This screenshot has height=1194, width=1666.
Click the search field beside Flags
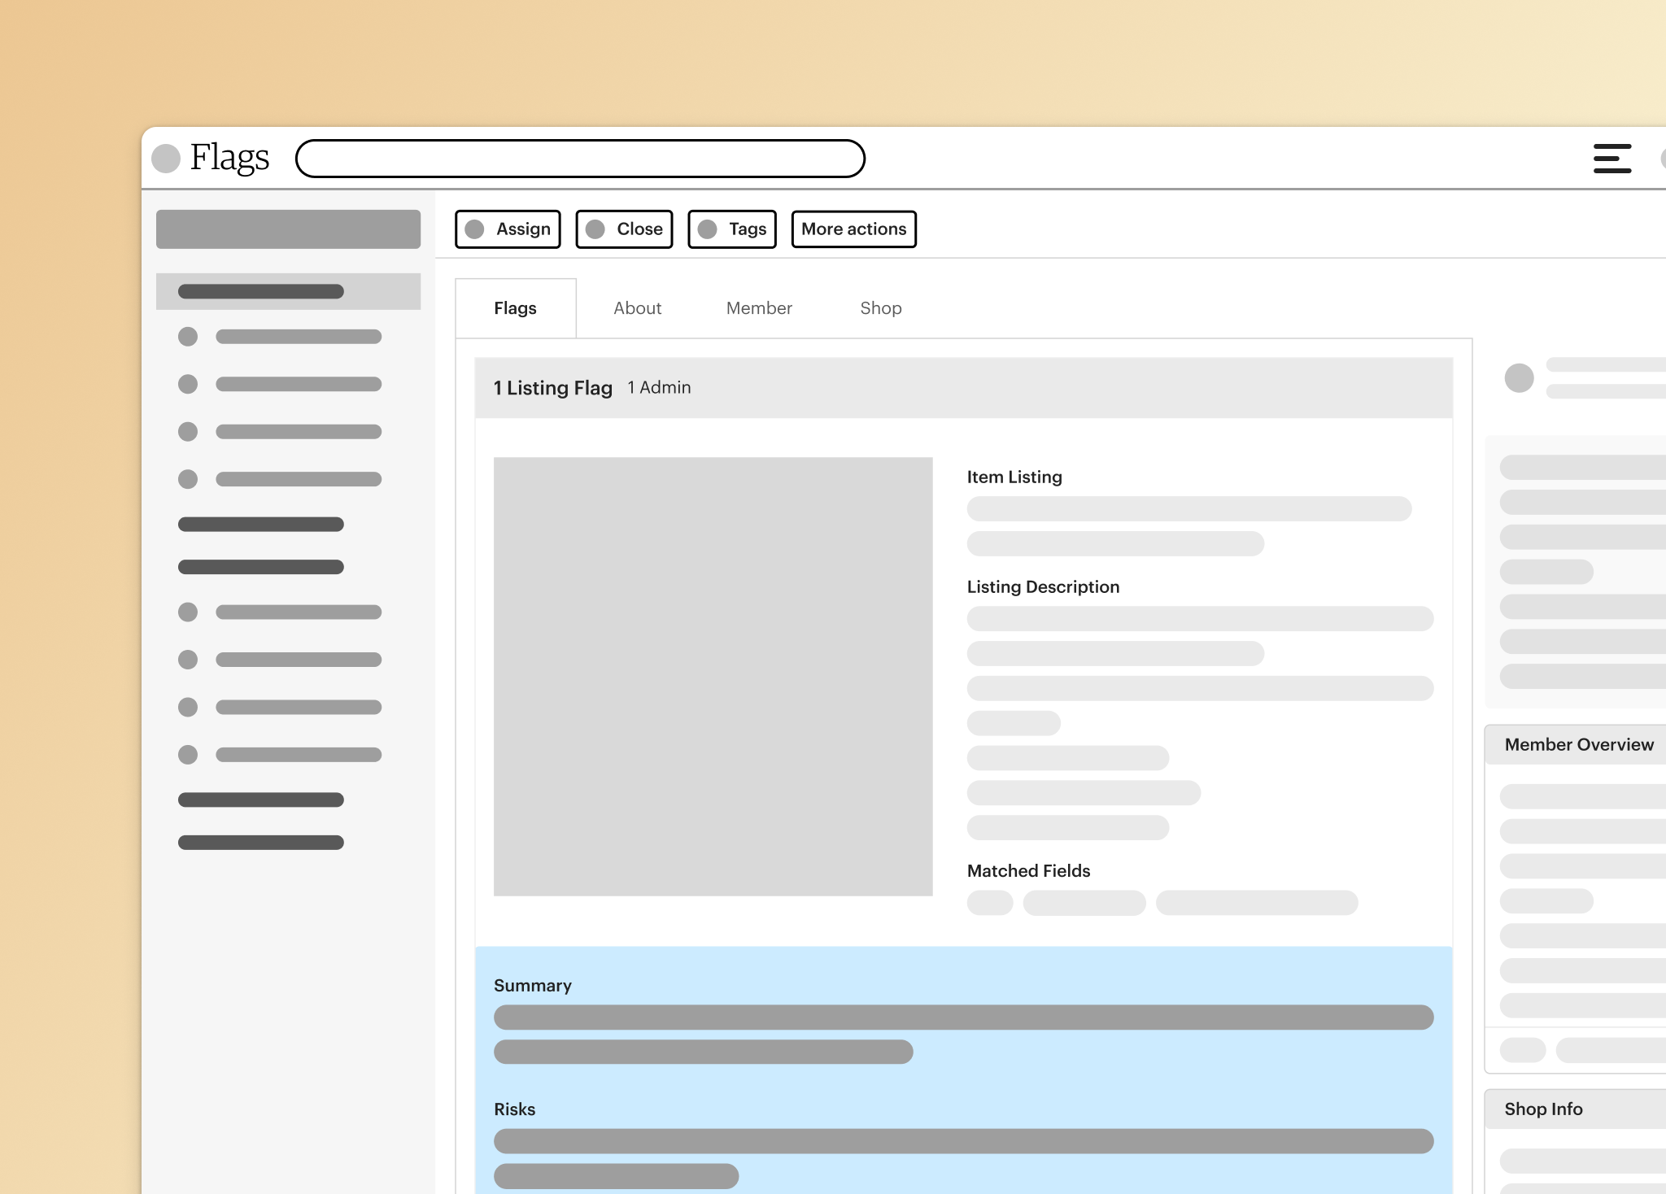(580, 159)
